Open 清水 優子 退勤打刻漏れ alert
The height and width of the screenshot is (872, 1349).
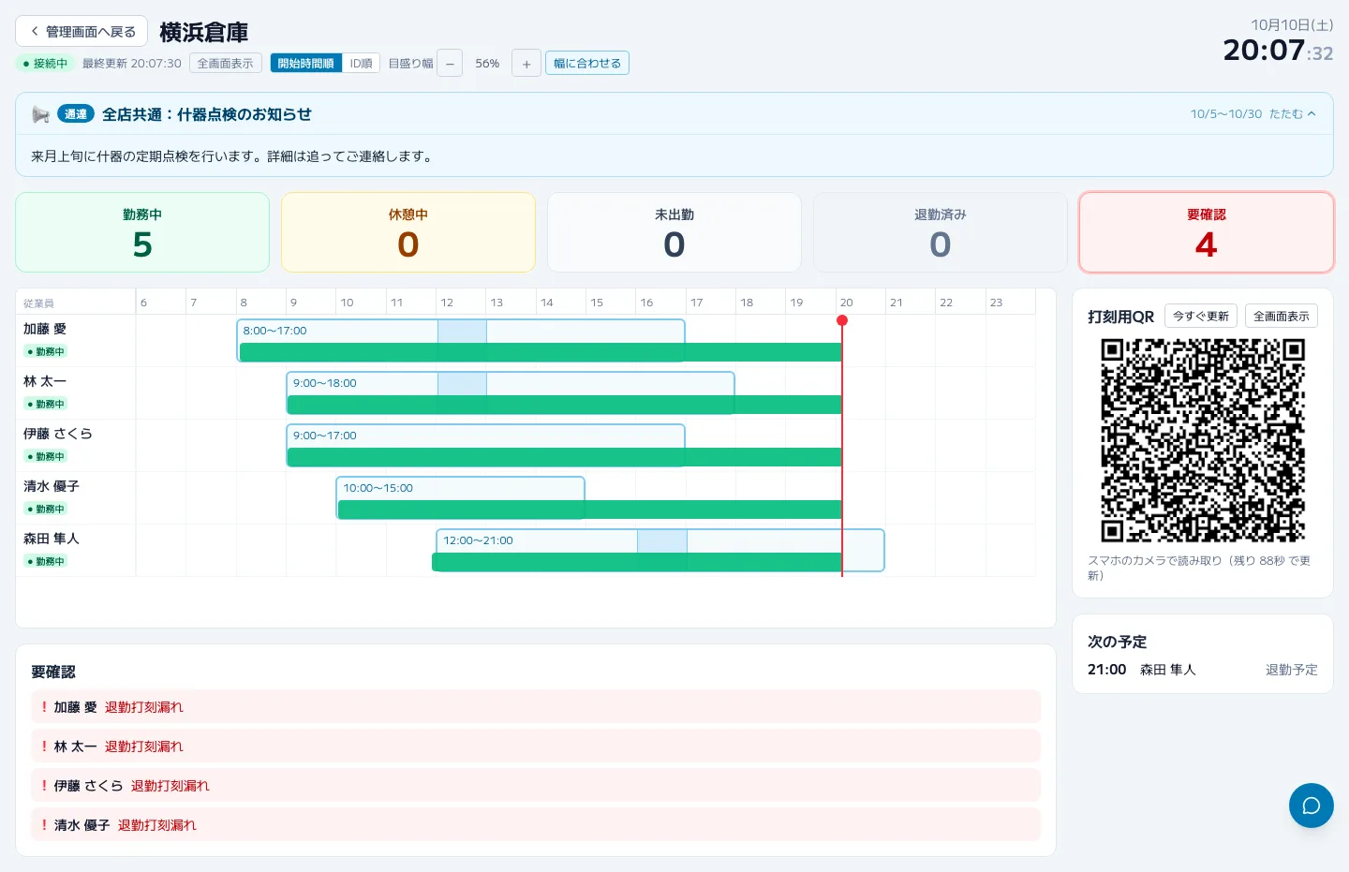pos(536,825)
